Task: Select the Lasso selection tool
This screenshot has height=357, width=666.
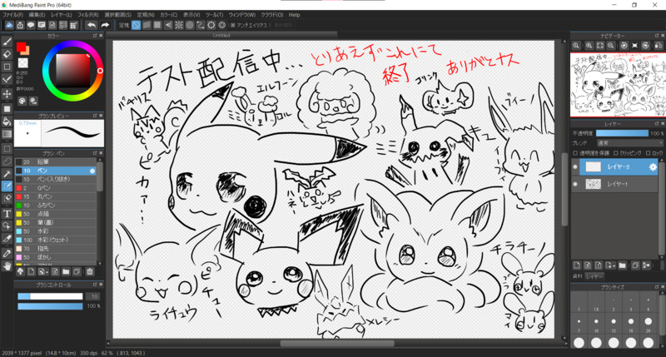Action: coord(7,161)
